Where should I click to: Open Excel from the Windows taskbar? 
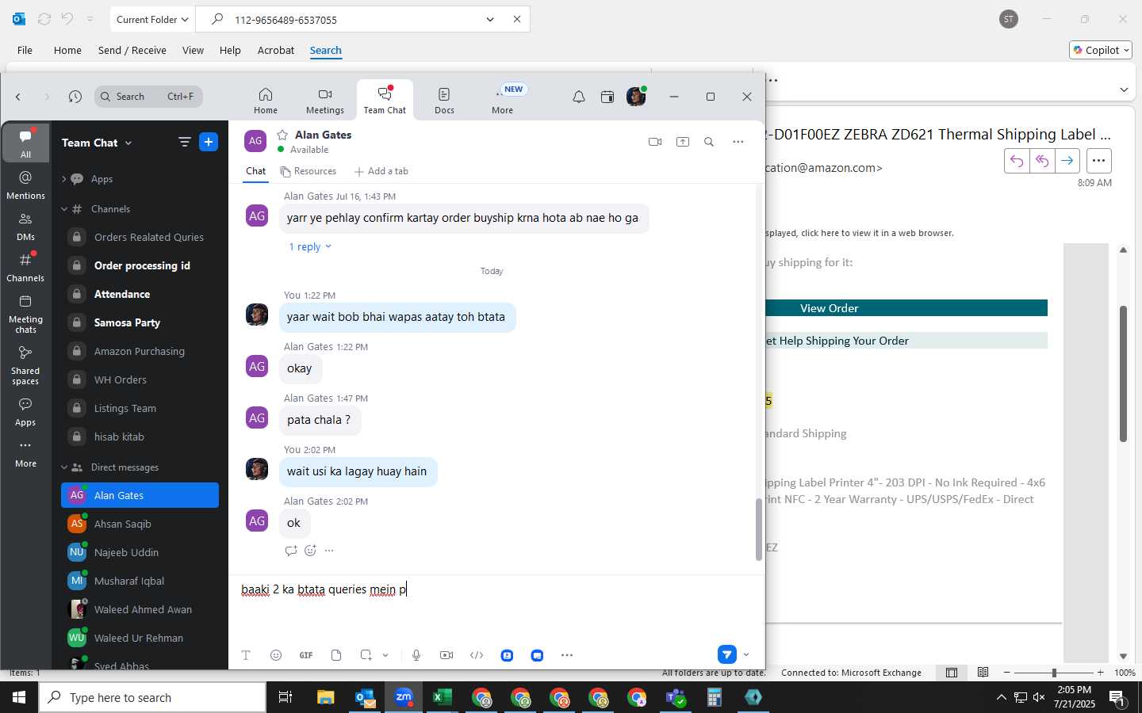[x=443, y=697]
